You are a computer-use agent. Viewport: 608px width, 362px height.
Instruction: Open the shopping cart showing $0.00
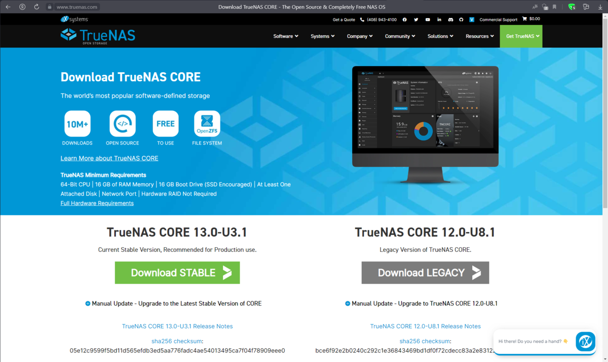click(x=531, y=19)
